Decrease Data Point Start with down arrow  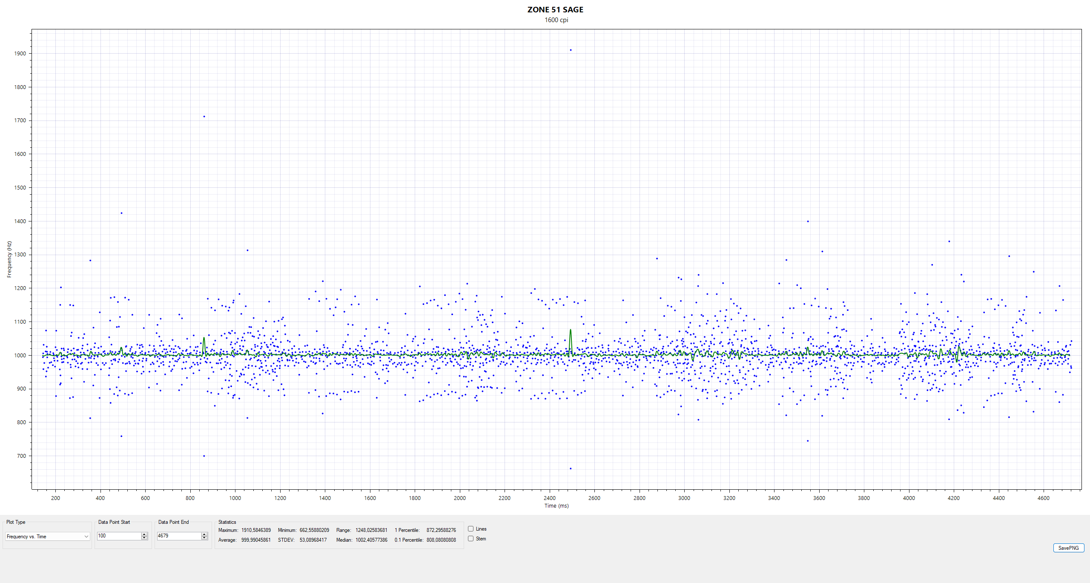[x=144, y=538]
